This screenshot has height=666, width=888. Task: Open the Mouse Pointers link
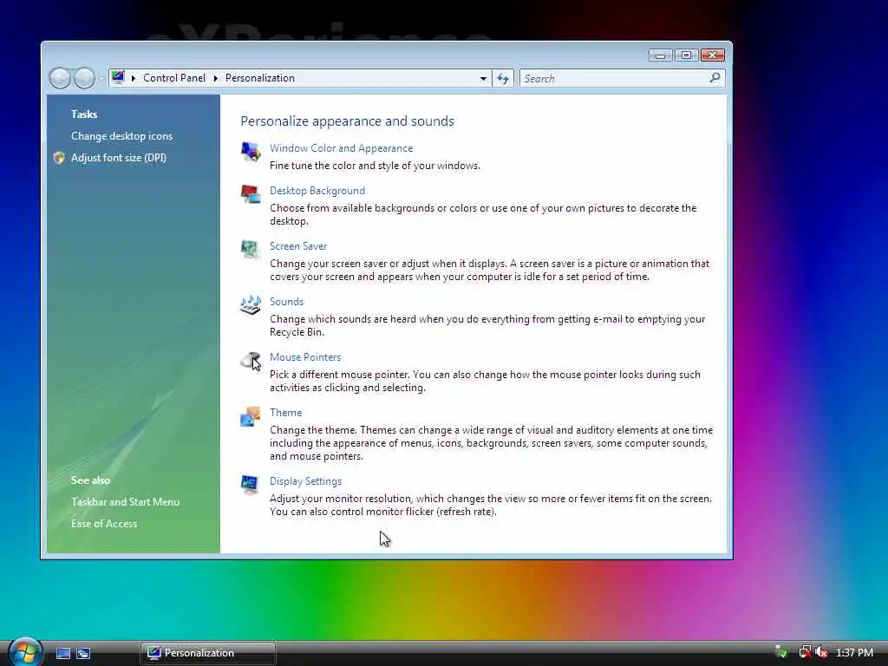pyautogui.click(x=305, y=357)
